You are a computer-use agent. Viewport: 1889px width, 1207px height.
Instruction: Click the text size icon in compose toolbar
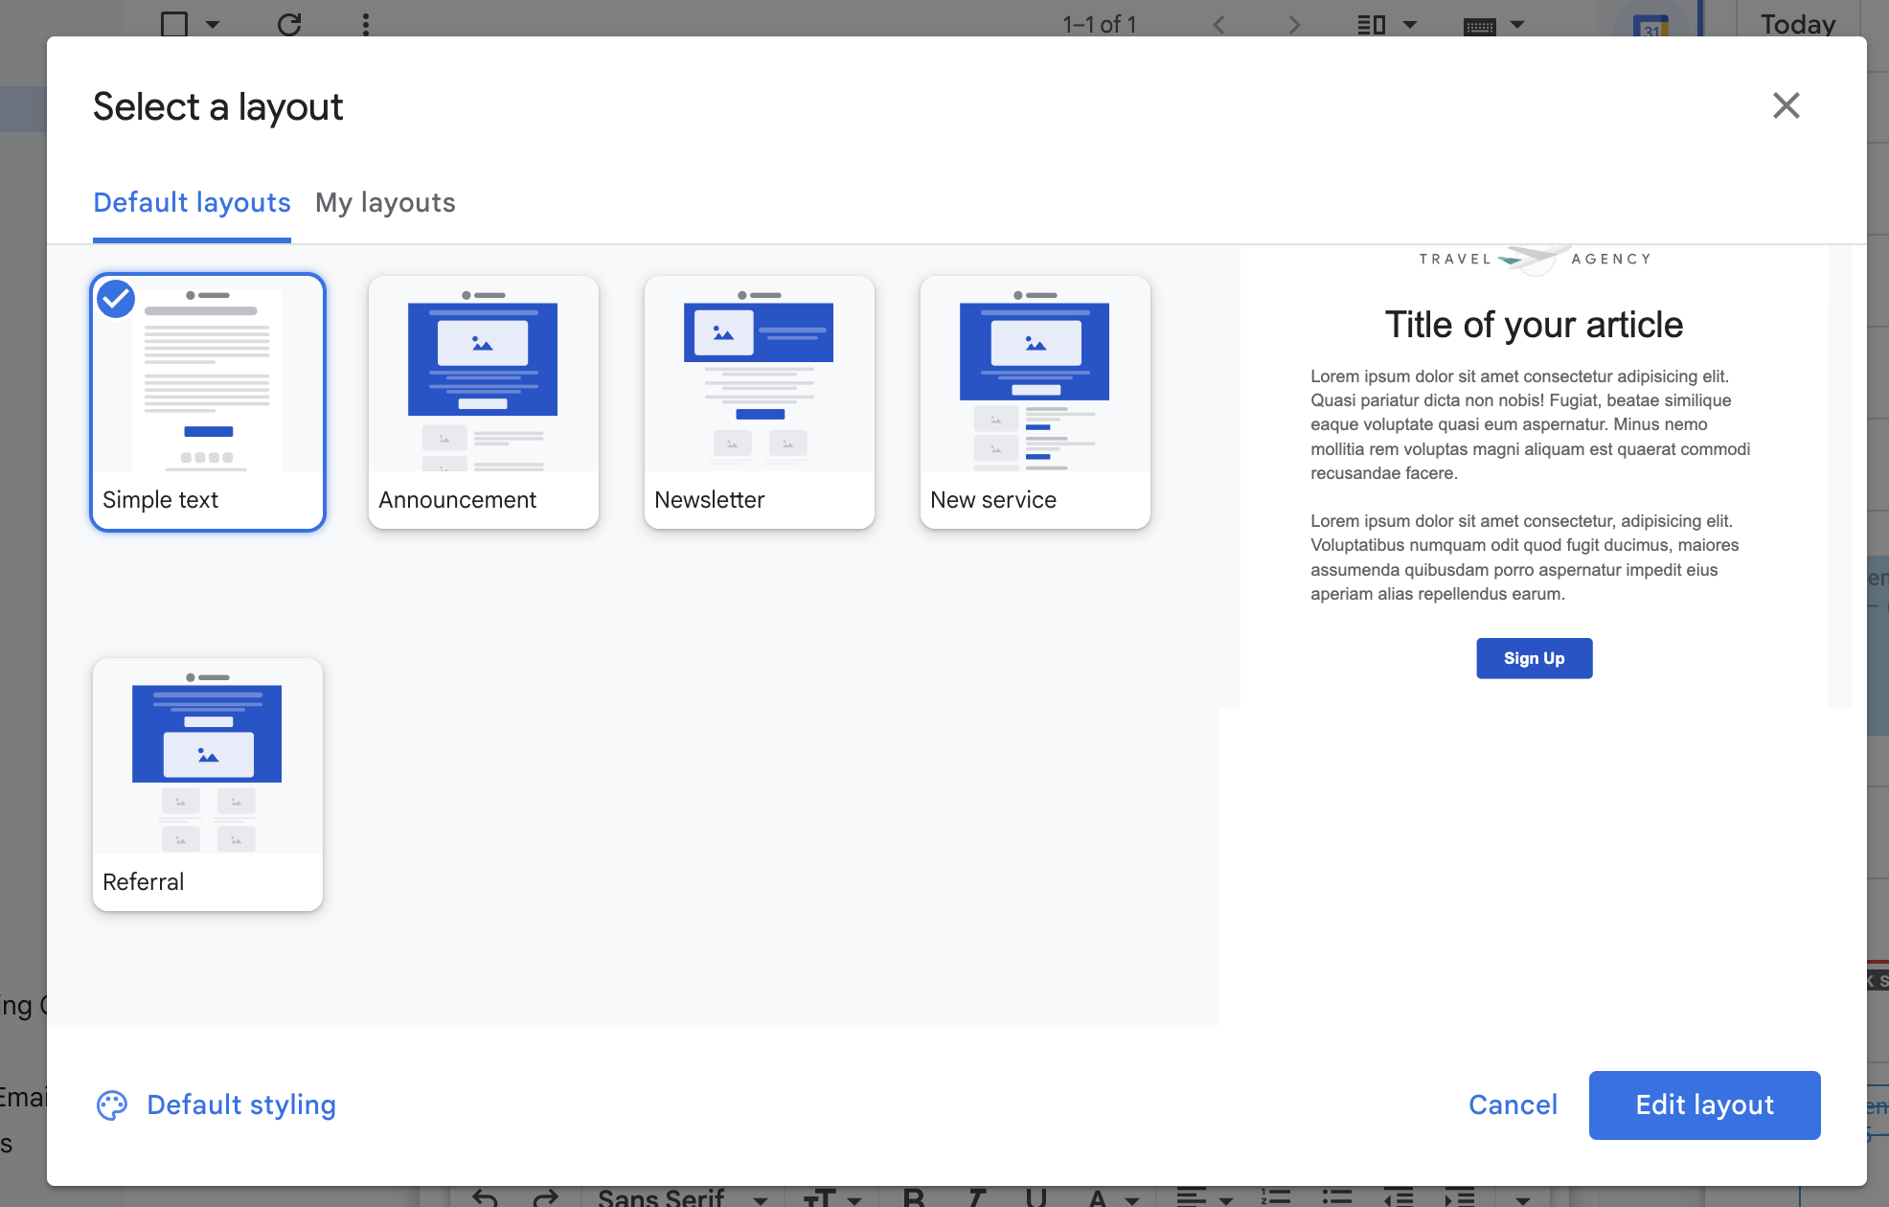click(820, 1197)
